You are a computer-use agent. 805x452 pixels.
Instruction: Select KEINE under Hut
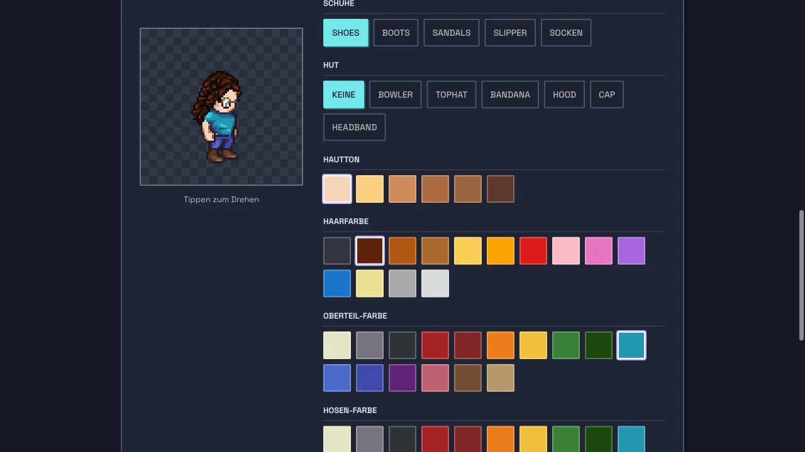(x=344, y=95)
